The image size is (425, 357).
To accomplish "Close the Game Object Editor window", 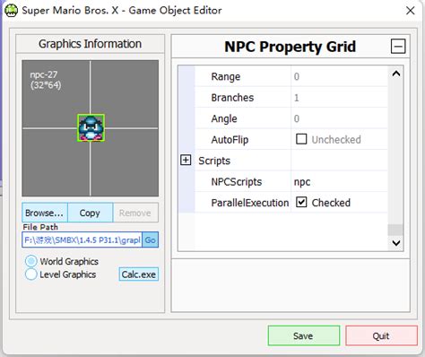I will 410,11.
